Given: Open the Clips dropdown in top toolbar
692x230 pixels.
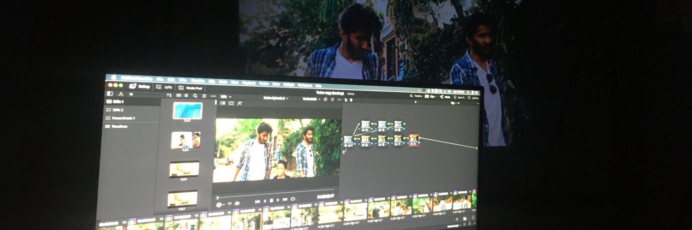Looking at the screenshot, I should click(x=431, y=96).
